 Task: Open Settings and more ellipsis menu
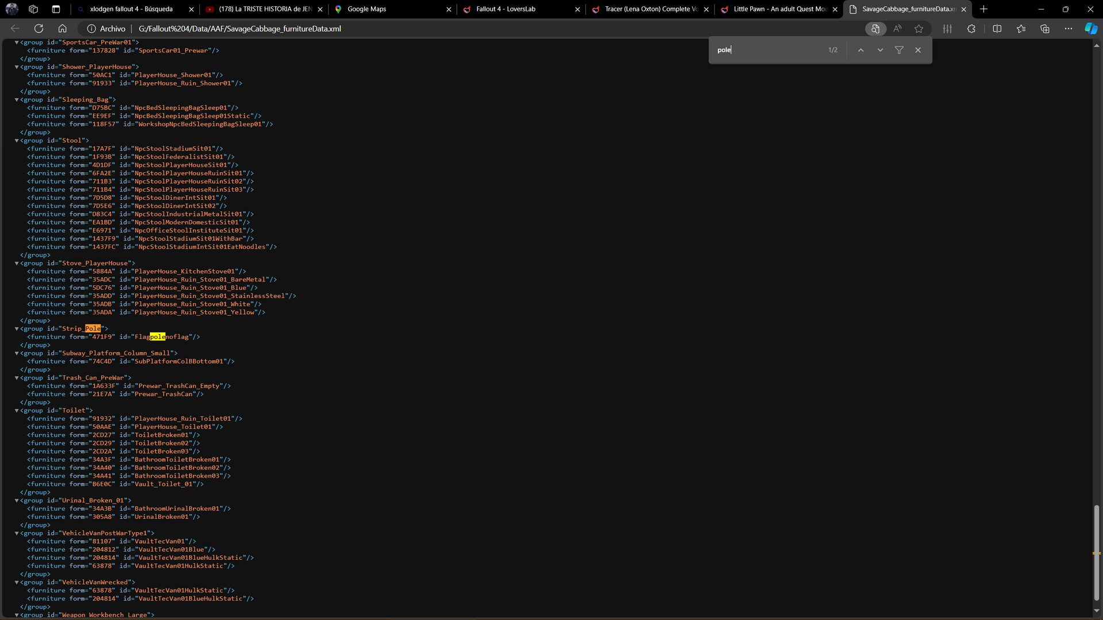tap(1069, 29)
